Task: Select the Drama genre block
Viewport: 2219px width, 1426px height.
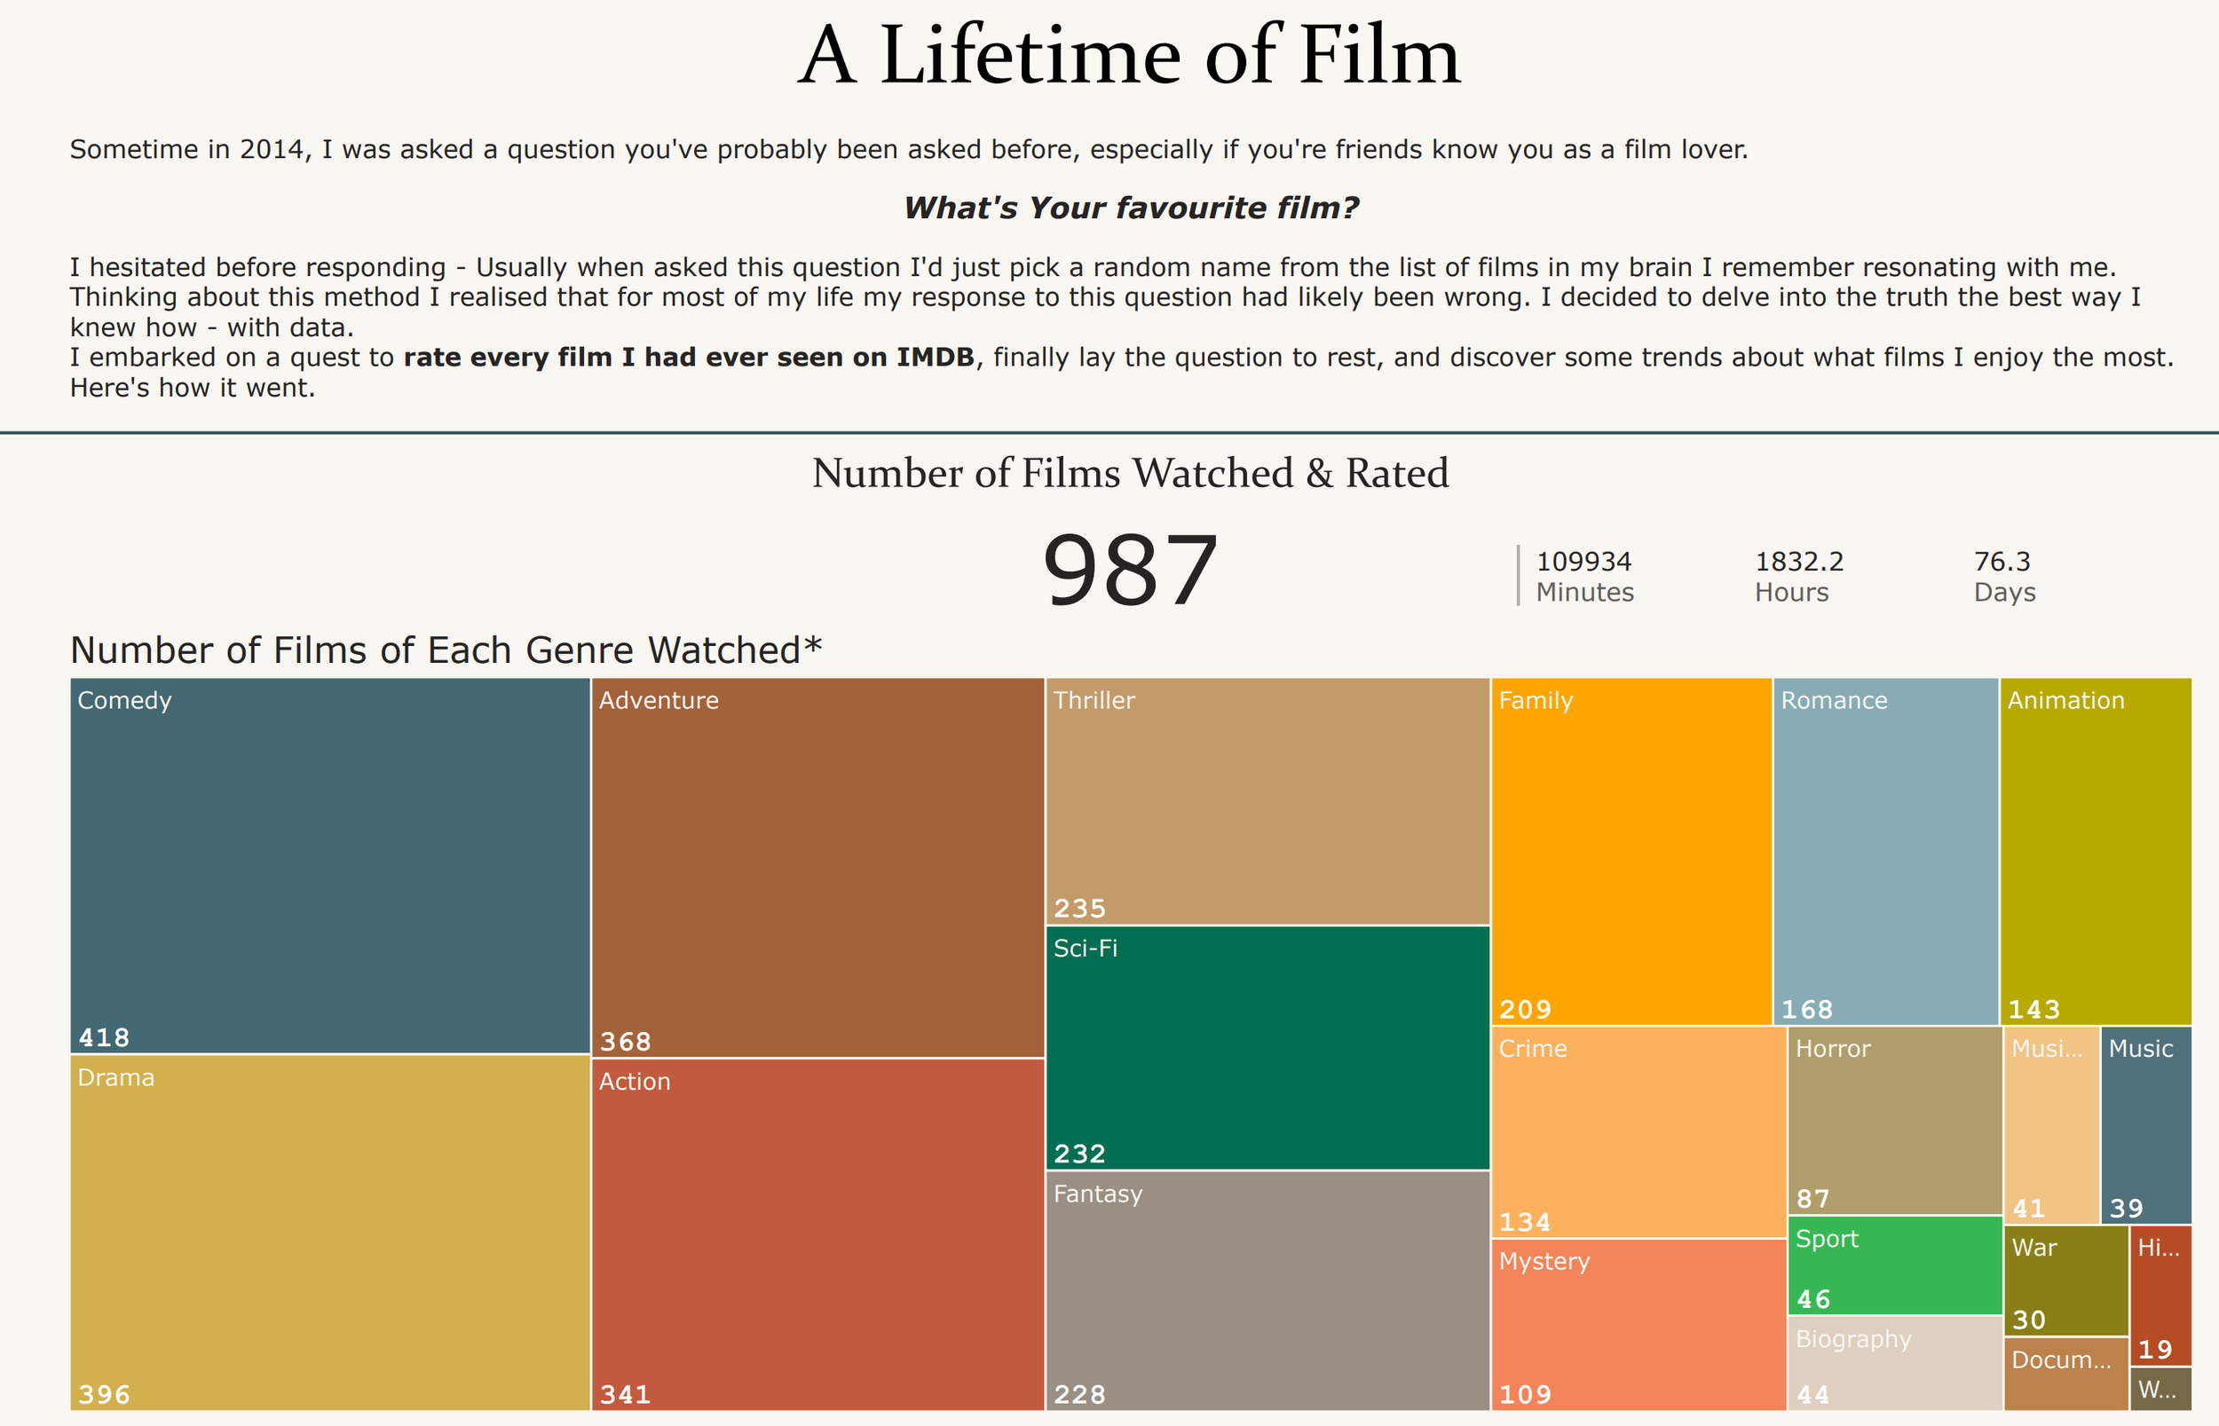Action: [329, 1232]
